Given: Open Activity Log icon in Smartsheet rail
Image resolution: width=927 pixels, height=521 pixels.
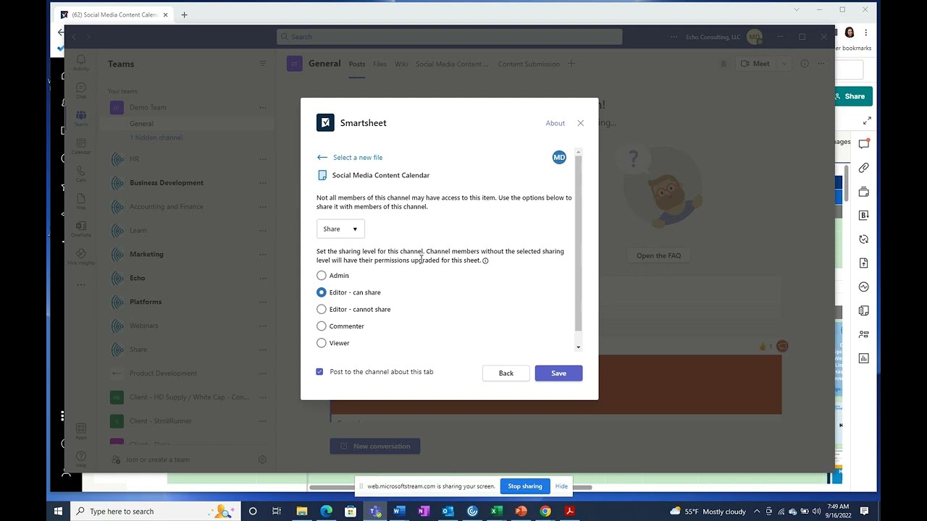Looking at the screenshot, I should click(863, 287).
